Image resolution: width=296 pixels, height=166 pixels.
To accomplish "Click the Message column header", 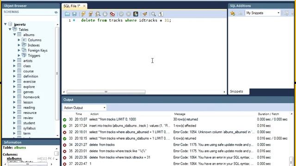I will click(x=180, y=114).
